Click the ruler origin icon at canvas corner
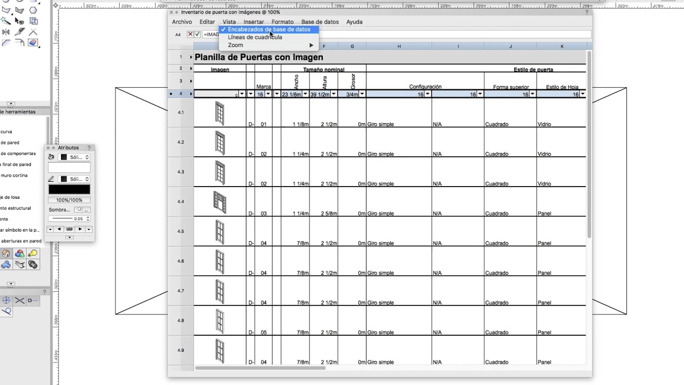This screenshot has height=385, width=684. tap(56, 5)
